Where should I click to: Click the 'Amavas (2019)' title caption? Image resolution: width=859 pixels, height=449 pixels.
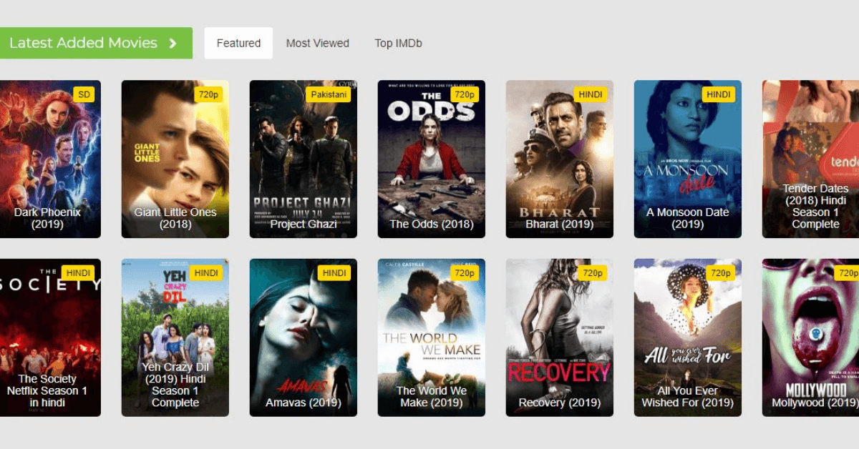(x=304, y=403)
